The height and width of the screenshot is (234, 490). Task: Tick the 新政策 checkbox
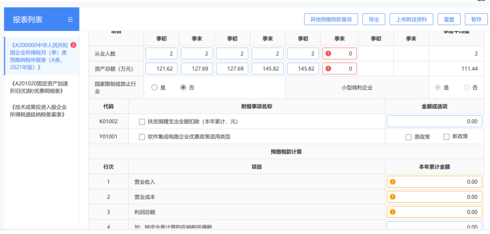(x=446, y=136)
